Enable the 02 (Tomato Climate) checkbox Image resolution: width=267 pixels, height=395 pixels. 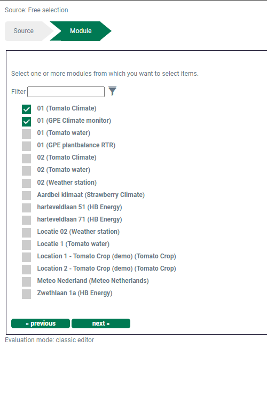pyautogui.click(x=27, y=159)
